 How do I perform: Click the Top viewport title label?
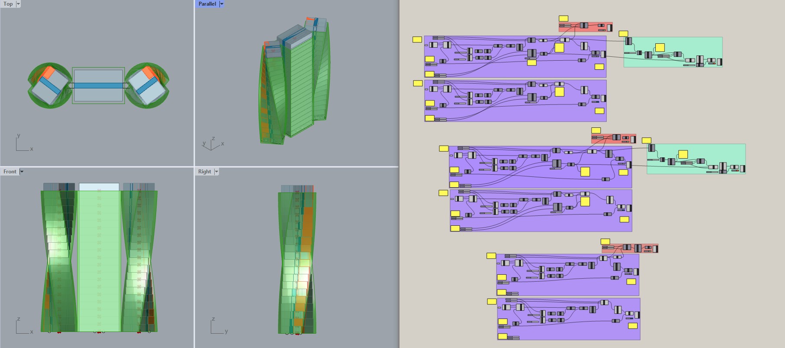tap(8, 4)
